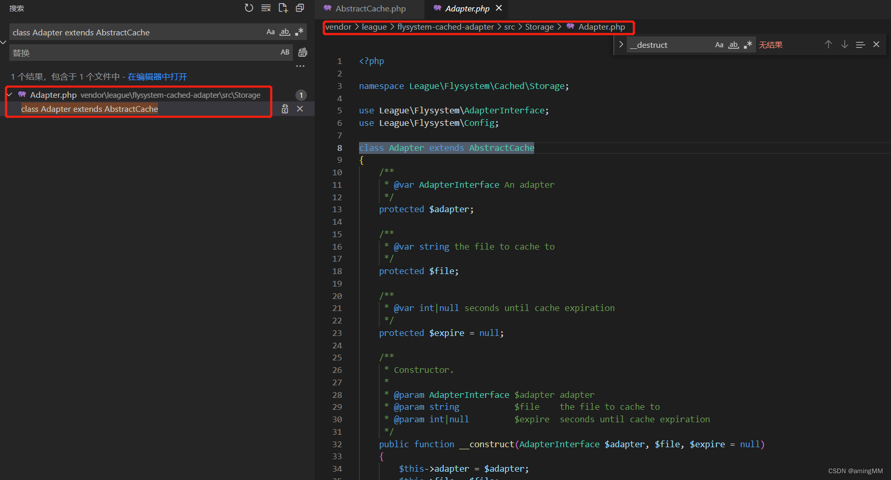Screen dimensions: 891x480
Task: Refresh the search results
Action: tap(249, 8)
